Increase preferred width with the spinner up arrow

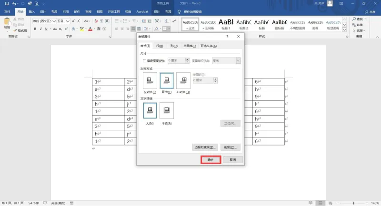[187, 59]
